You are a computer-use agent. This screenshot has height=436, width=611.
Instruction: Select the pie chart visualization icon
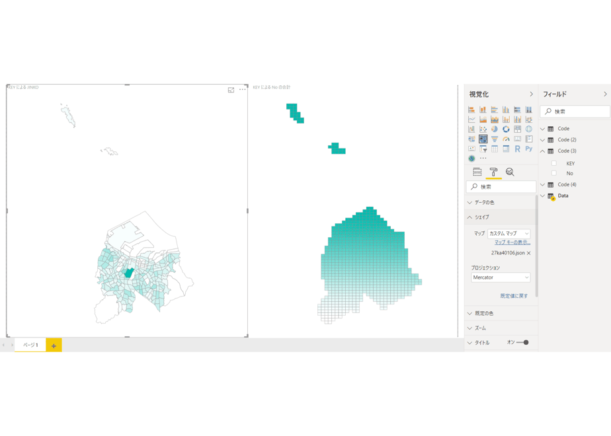[494, 129]
